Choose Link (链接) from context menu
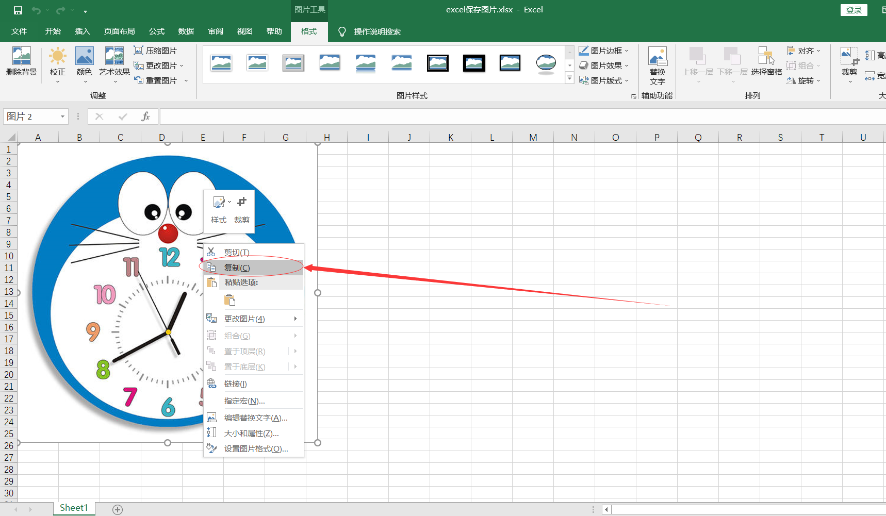The width and height of the screenshot is (886, 516). click(x=254, y=384)
